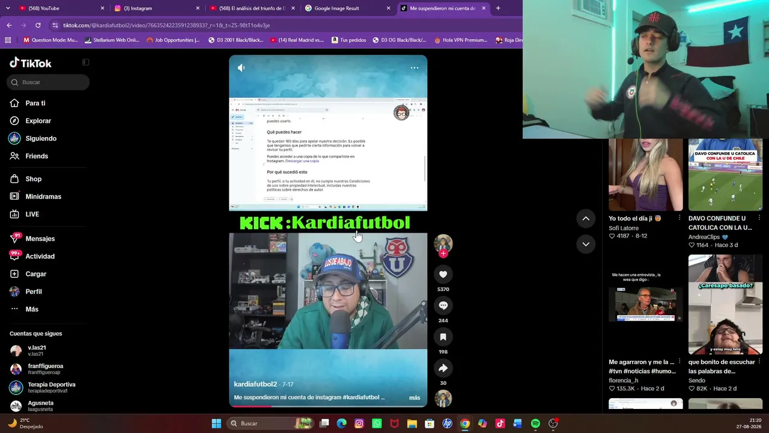
Task: Launch Spotify from the taskbar
Action: click(535, 423)
